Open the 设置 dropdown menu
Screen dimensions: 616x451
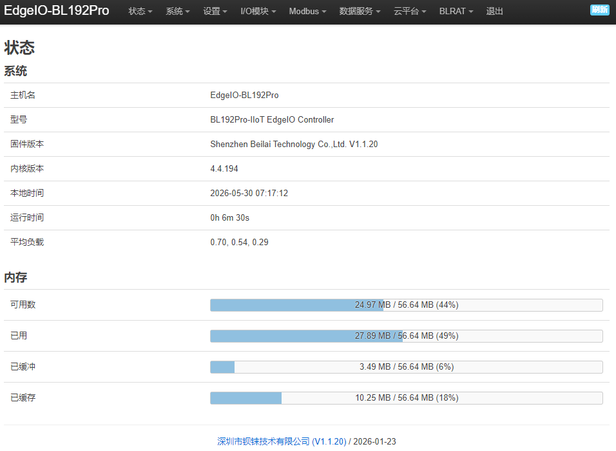pyautogui.click(x=215, y=12)
